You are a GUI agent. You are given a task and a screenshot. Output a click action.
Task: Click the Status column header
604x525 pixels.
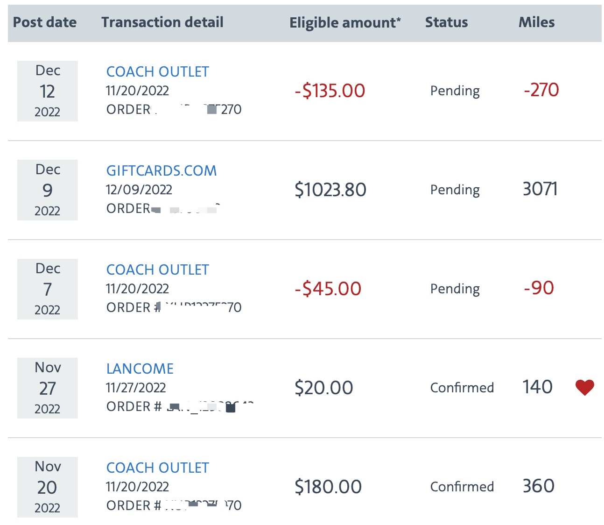tap(446, 22)
